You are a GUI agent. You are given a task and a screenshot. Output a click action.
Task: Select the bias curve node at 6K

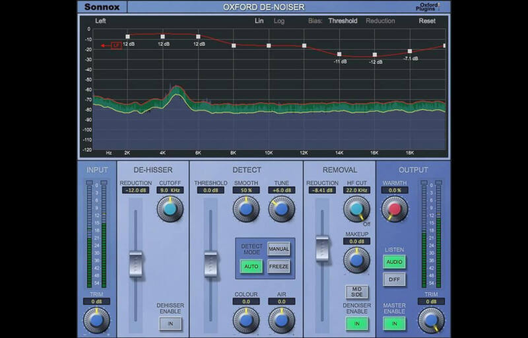coord(198,37)
